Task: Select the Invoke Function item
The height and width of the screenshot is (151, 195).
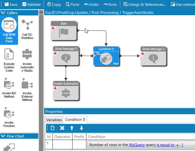Action: coord(9,117)
